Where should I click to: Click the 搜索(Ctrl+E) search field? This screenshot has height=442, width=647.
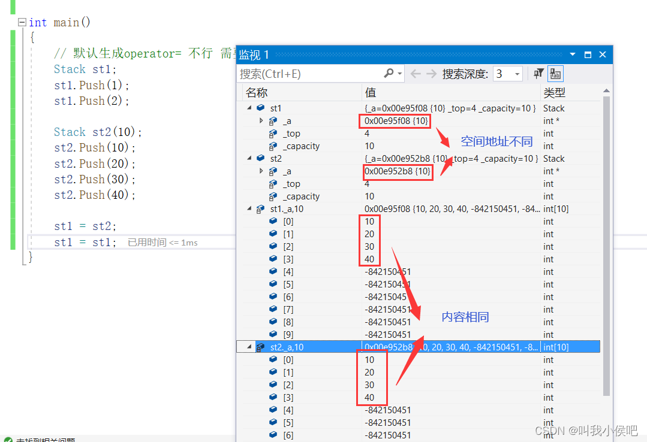[310, 74]
